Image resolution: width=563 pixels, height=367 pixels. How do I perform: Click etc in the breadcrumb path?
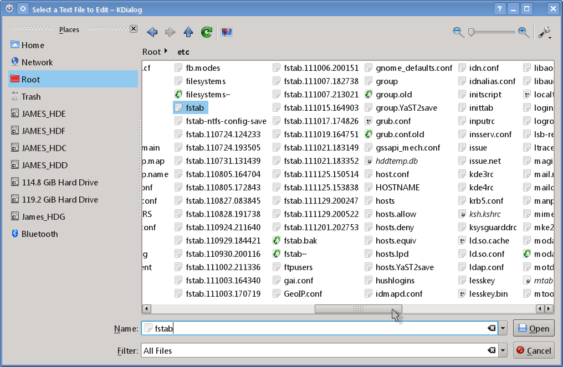click(x=183, y=52)
